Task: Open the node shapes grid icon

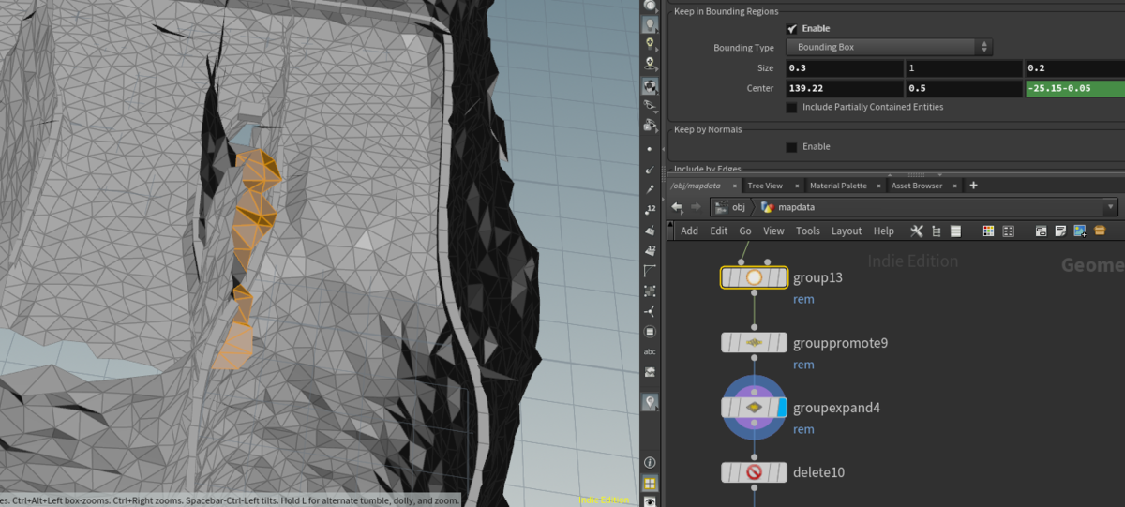Action: coord(1008,231)
